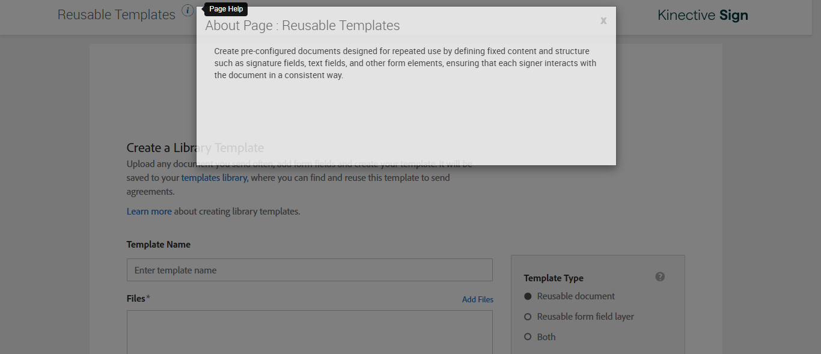This screenshot has width=821, height=354.
Task: Click the Page Help tooltip
Action: tap(226, 9)
